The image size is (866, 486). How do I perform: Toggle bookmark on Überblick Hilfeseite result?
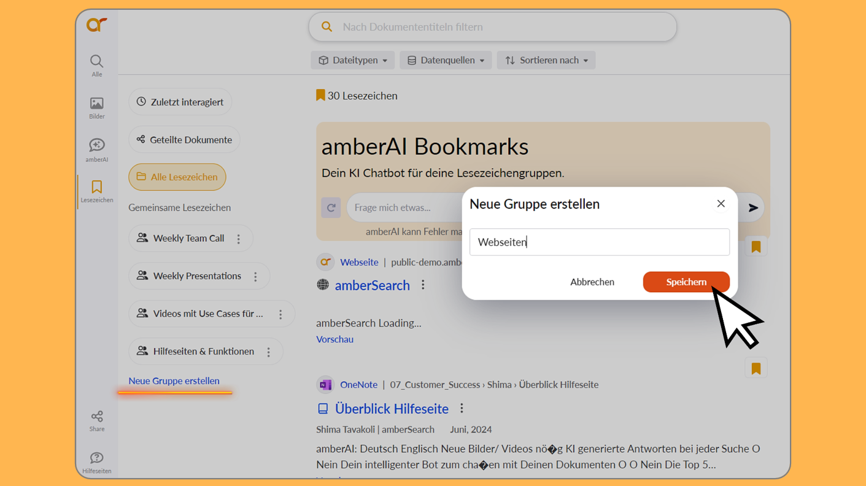[x=756, y=368]
